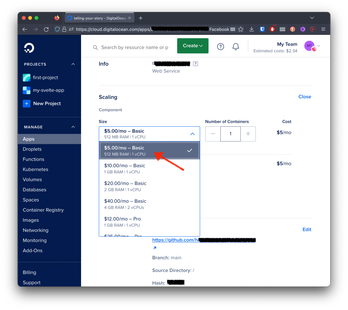Click the DuckDuckGo extension icon
This screenshot has height=310, width=348.
coord(293,29)
